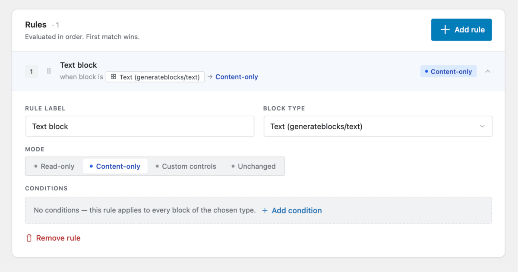Click the number 1 rule order badge
Screen dimensions: 518x272
[31, 71]
